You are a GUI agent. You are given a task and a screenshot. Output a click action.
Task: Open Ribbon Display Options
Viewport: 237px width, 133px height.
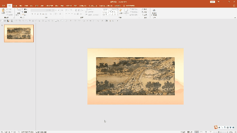218,2
